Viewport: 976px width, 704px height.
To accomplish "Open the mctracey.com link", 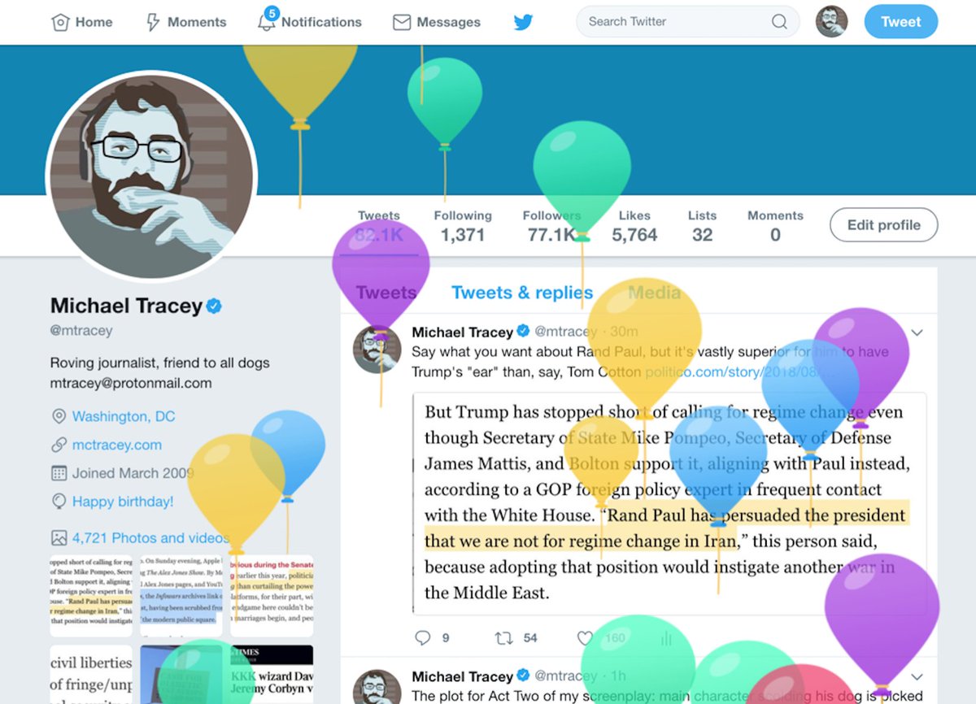I will [116, 445].
